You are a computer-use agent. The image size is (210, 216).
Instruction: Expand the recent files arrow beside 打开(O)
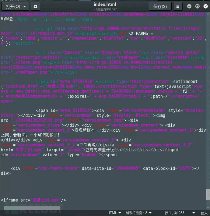[25, 6]
